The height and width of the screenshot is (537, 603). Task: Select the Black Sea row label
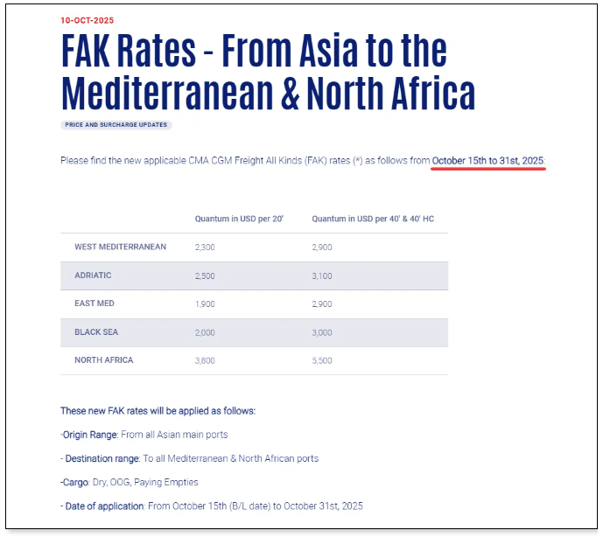coord(96,332)
